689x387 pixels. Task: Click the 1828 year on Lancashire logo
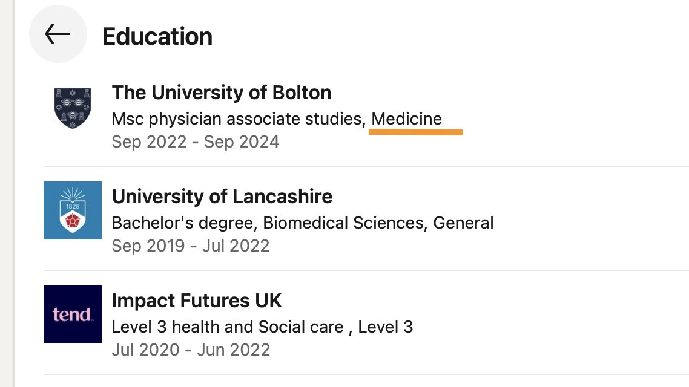[72, 205]
